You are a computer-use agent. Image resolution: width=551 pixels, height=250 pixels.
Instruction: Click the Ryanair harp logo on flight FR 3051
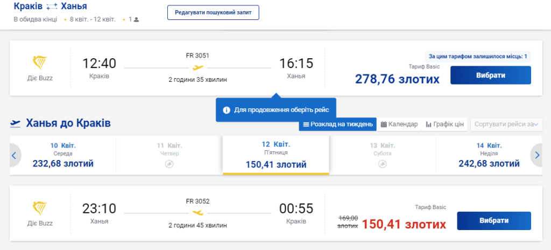[x=40, y=63]
